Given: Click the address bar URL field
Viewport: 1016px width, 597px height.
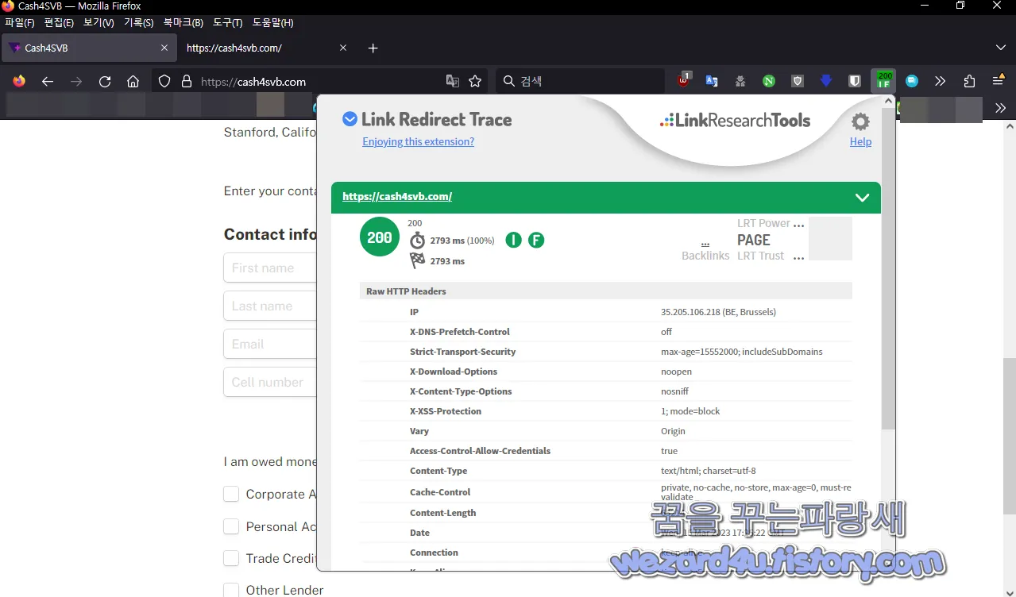Looking at the screenshot, I should pos(318,81).
